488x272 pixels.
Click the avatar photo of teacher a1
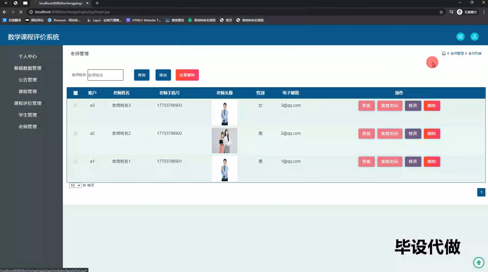(x=224, y=168)
